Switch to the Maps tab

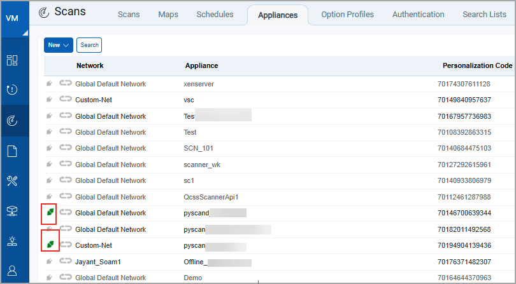(x=168, y=15)
